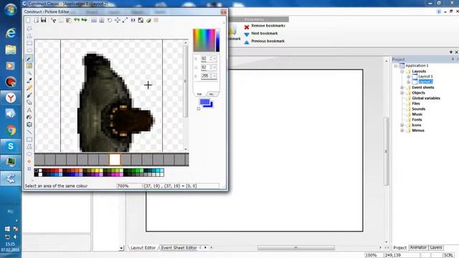The height and width of the screenshot is (258, 459).
Task: Click the four-arrow move/crop toolbar icon
Action: click(118, 20)
